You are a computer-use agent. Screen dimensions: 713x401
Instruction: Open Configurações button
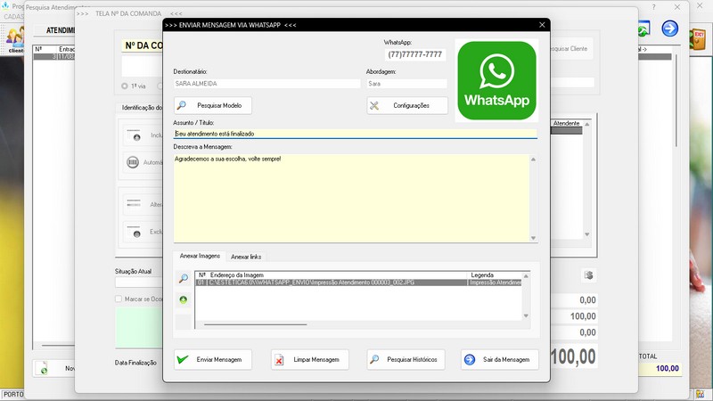407,105
